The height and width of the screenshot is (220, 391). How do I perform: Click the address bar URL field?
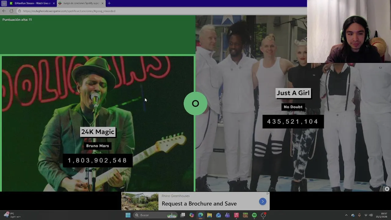point(162,11)
